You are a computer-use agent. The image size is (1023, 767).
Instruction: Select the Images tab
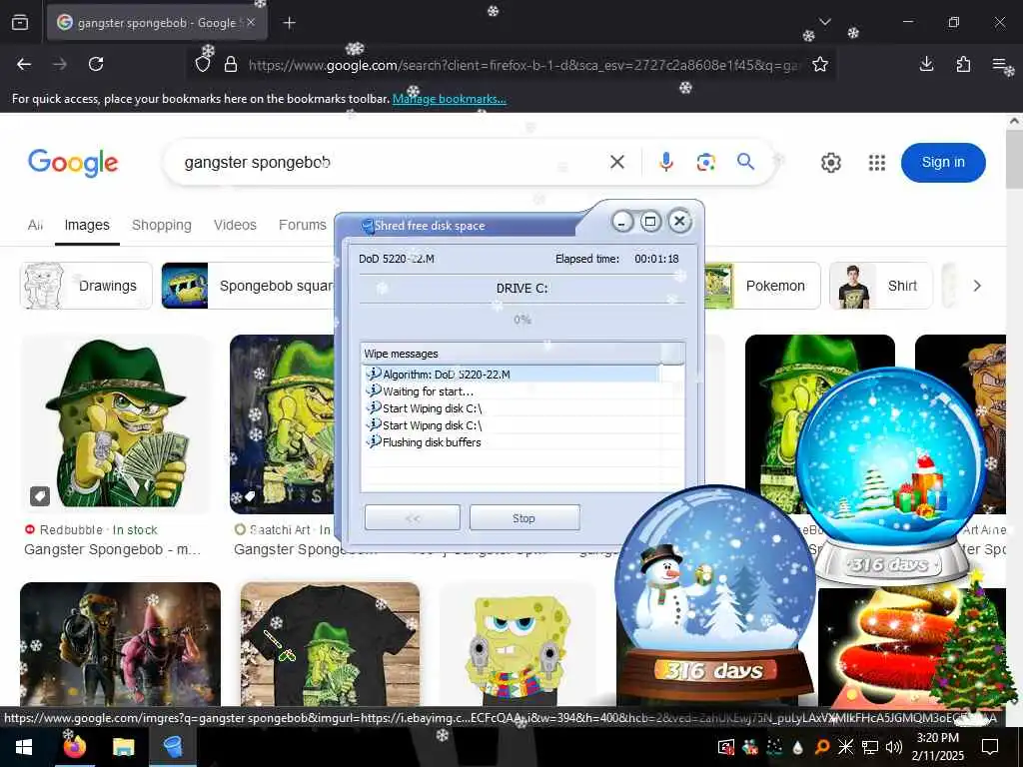point(87,225)
